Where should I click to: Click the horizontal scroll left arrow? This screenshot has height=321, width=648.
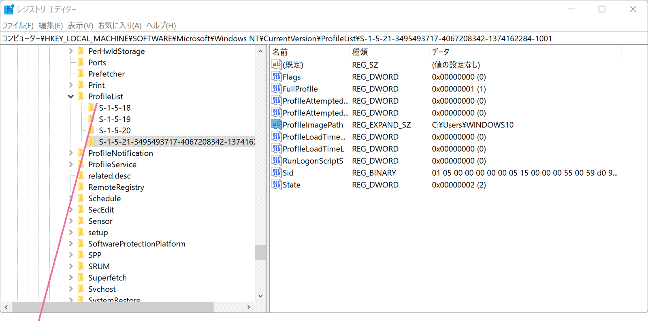pos(6,307)
